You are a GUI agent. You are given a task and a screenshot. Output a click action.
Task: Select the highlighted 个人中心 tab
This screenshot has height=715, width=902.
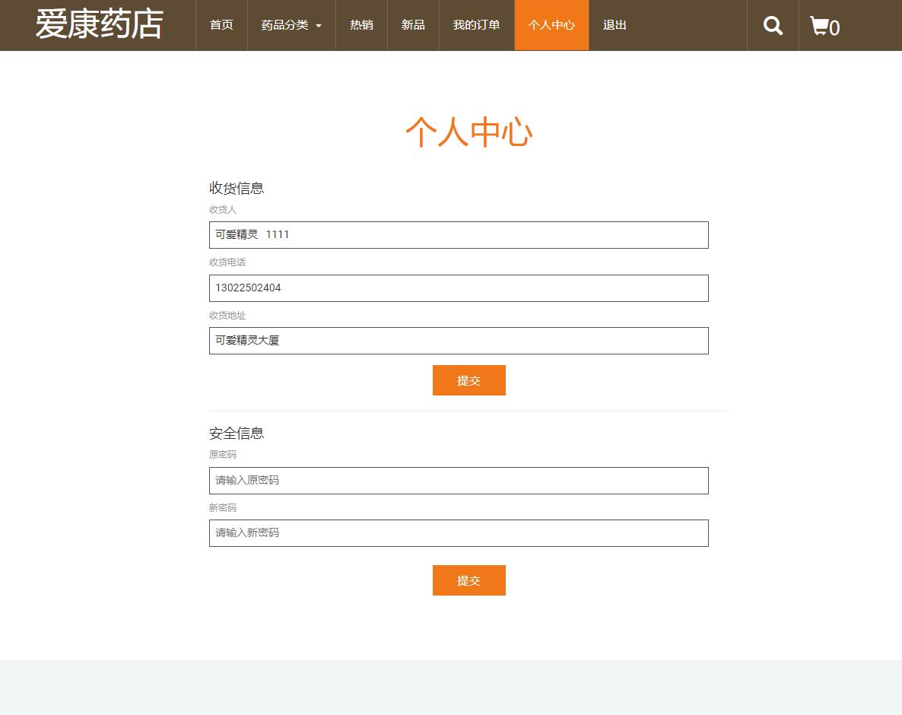point(551,25)
